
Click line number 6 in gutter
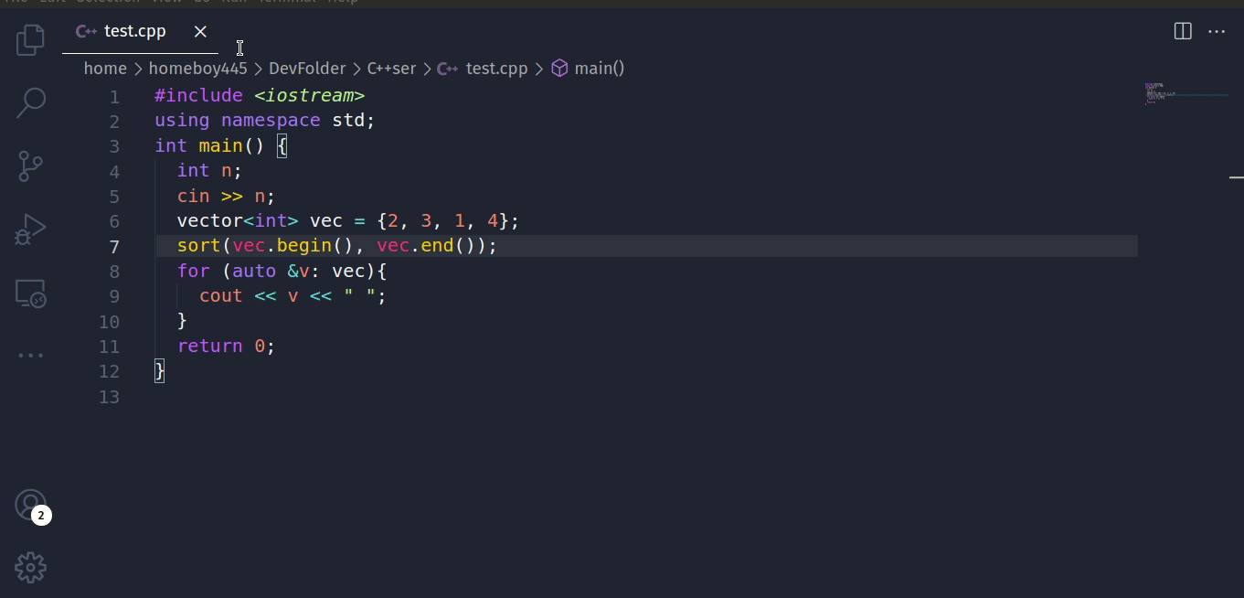114,221
